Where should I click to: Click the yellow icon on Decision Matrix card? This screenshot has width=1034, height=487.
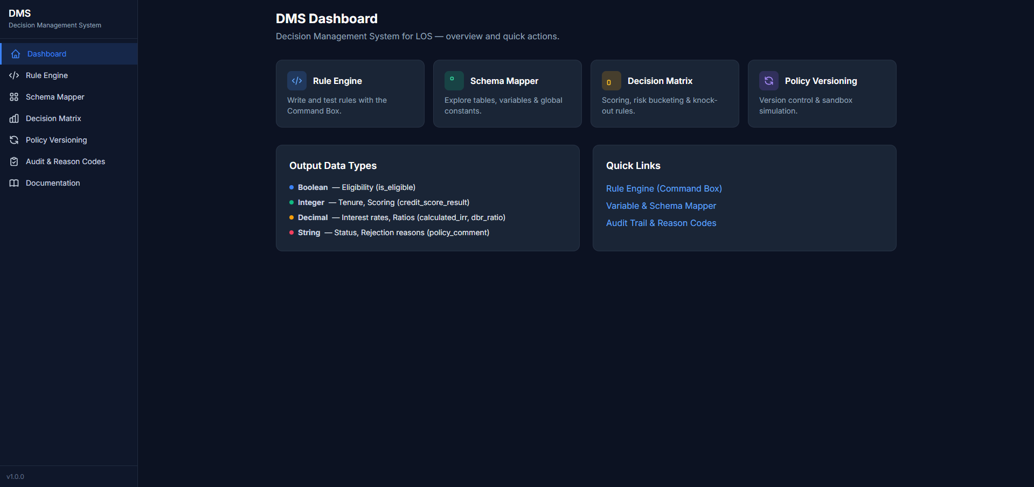click(x=611, y=81)
